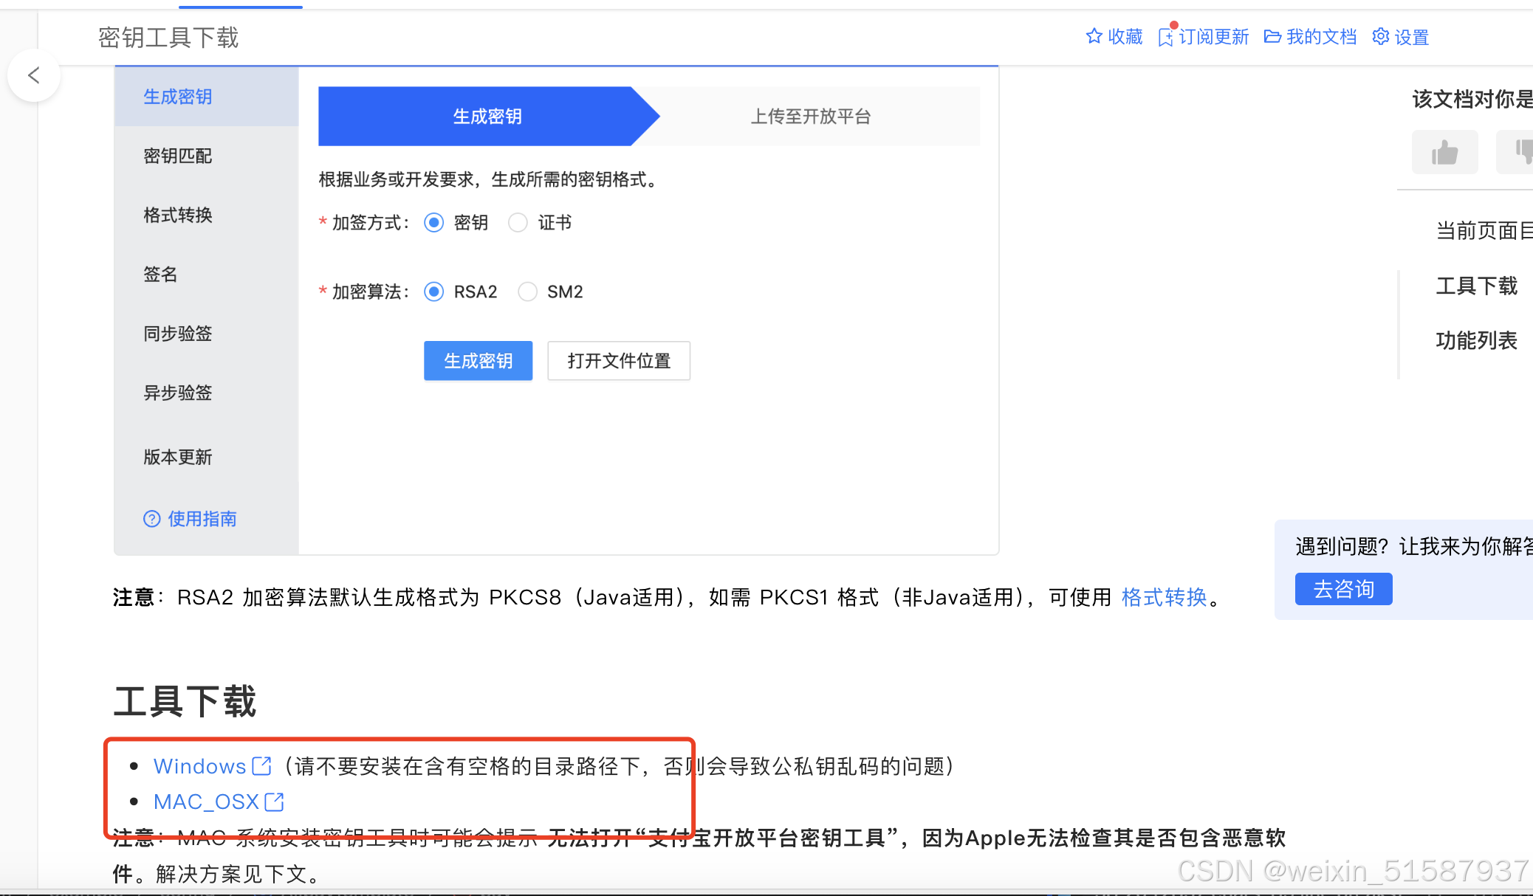
Task: Open the 密钥匹配 sidebar item
Action: pos(178,156)
